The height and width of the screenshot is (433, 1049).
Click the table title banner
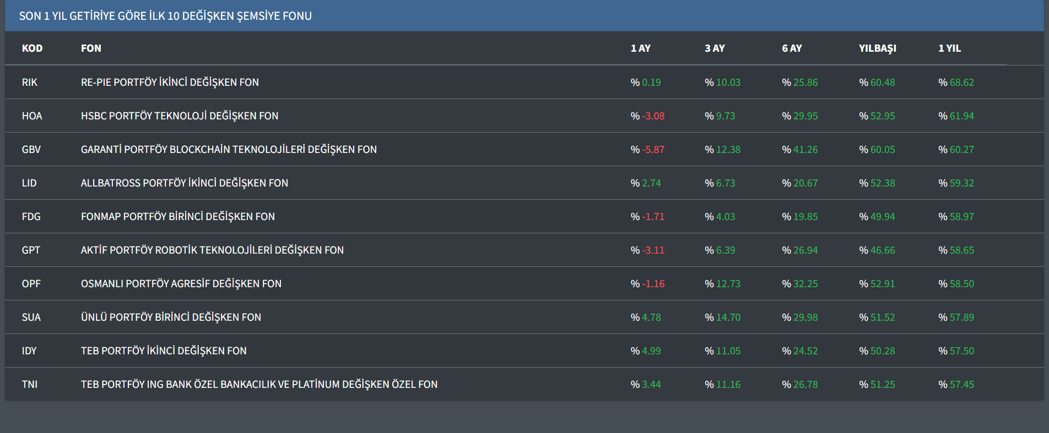(x=165, y=16)
